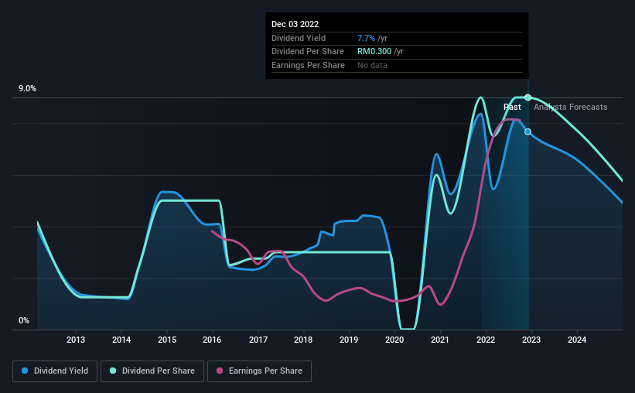The height and width of the screenshot is (393, 635).
Task: Click the 9.0% y-axis label
Action: 27,88
